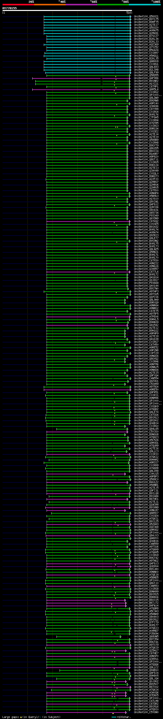
Task: Select the UniRef100_Q41638 label
Action: 146,339
